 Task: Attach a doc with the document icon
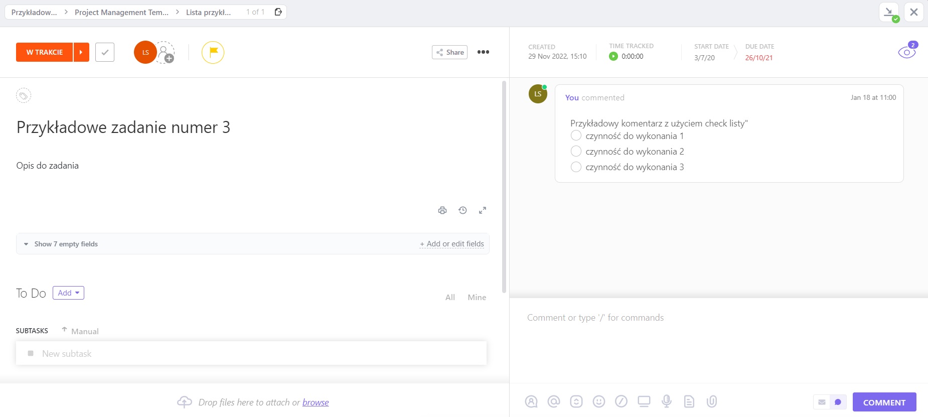[x=689, y=401]
